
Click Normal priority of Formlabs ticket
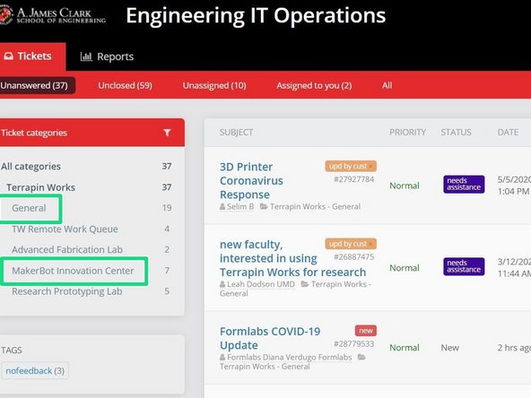coord(405,348)
